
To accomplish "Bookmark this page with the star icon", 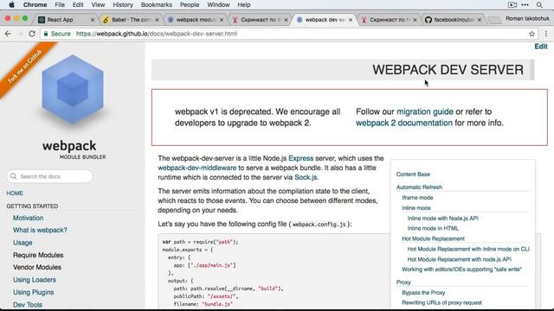I will [x=531, y=34].
